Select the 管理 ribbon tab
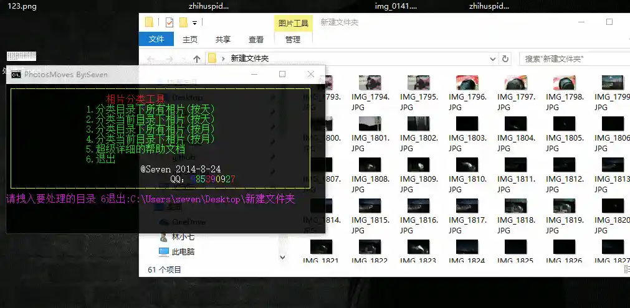This screenshot has height=308, width=630. tap(293, 39)
